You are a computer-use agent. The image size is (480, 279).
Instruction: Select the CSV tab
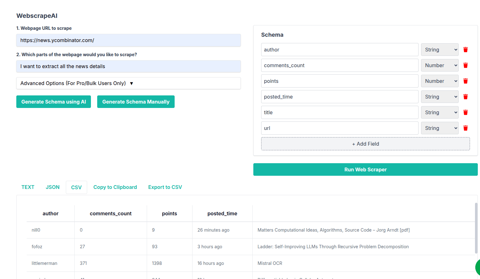click(76, 187)
